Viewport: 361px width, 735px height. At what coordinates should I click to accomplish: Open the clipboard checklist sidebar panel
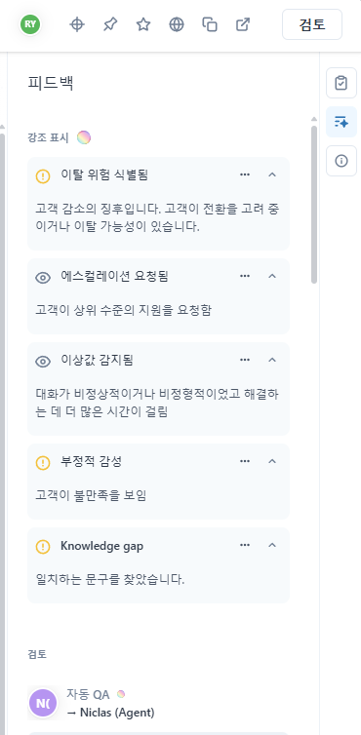pyautogui.click(x=341, y=83)
